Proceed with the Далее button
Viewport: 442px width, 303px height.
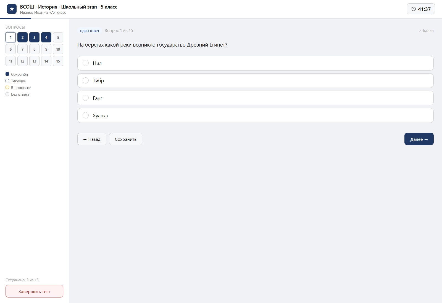pos(419,139)
